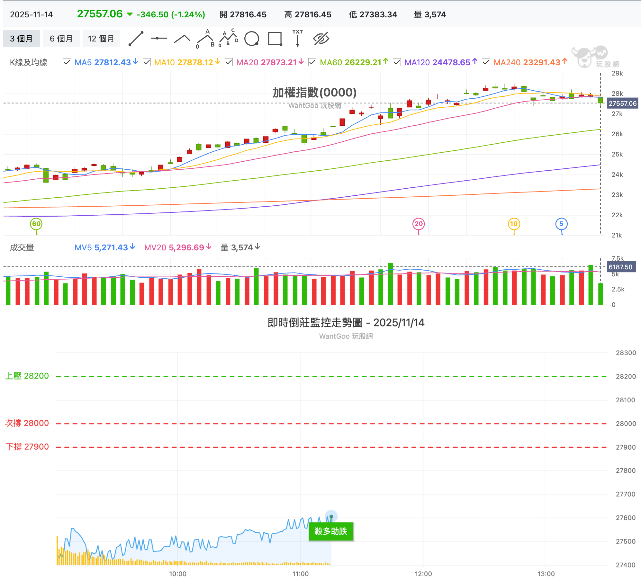Select the TXT text annotation tool
Viewport: 641px width, 582px height.
(298, 38)
